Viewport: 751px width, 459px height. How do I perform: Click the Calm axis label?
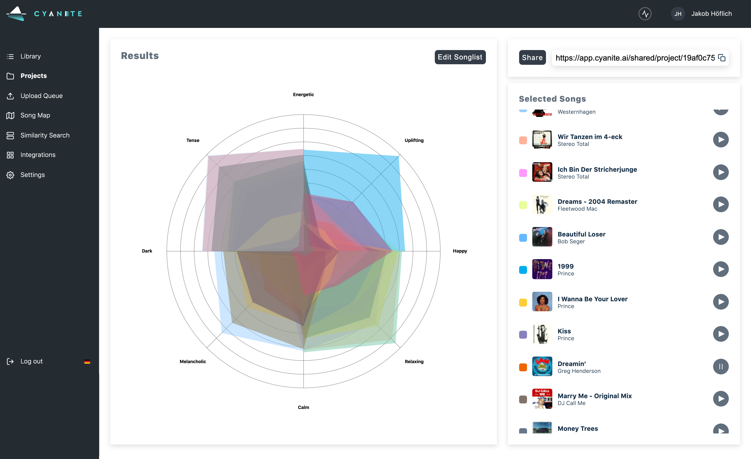tap(303, 407)
